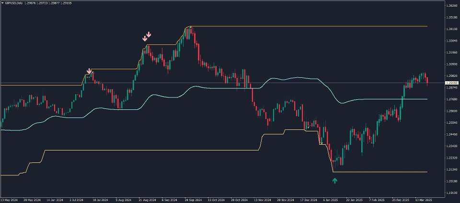Click the 1.25540 price scale label
Image resolution: width=460 pixels, height=203 pixels.
[x=451, y=123]
